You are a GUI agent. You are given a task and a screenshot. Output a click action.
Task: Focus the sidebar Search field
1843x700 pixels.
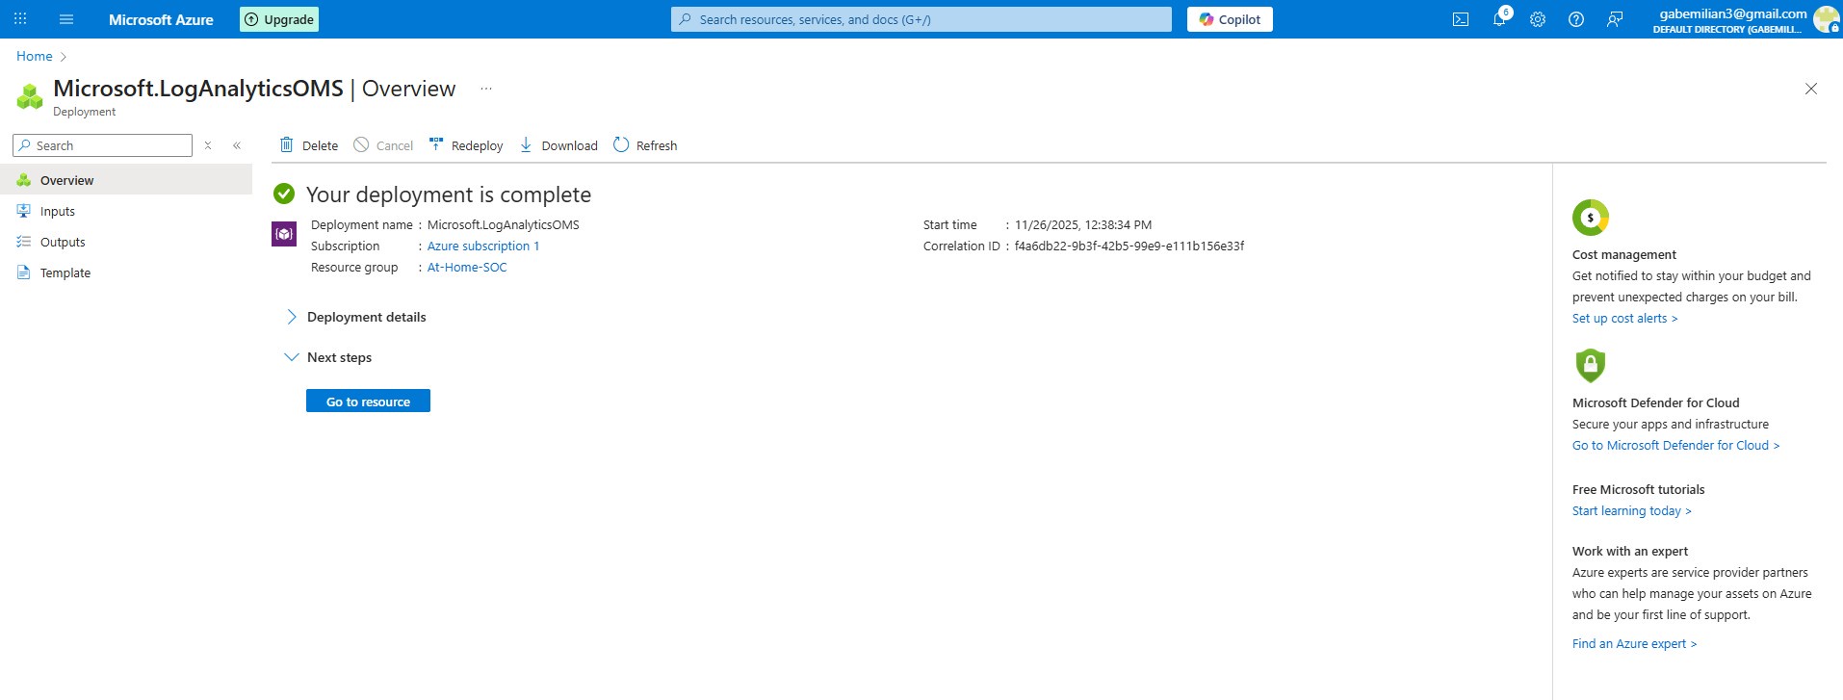(103, 145)
